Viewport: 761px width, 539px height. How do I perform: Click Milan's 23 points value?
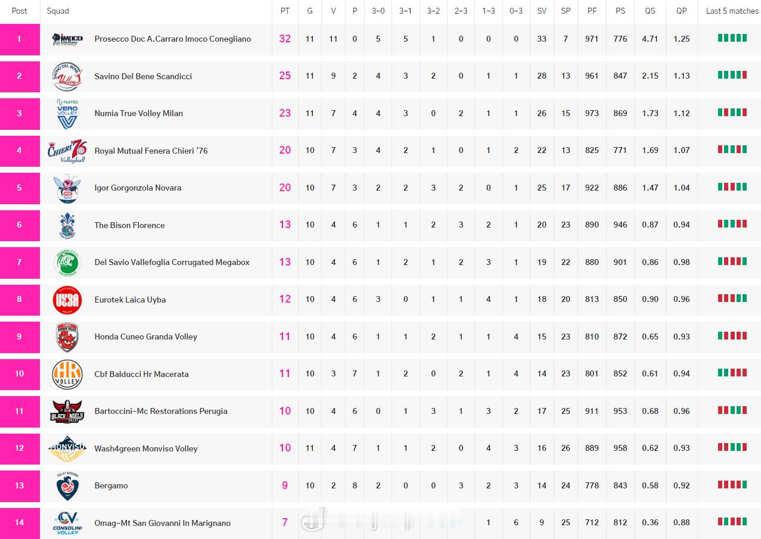tap(285, 113)
